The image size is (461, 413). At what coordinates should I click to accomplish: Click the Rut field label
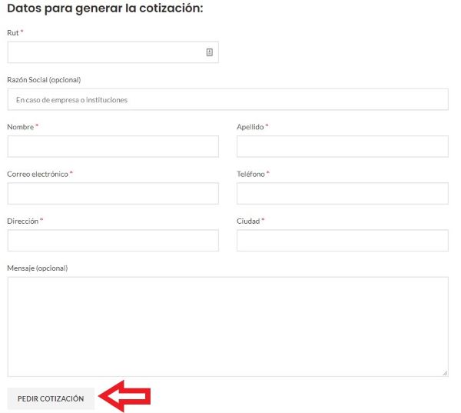click(13, 32)
